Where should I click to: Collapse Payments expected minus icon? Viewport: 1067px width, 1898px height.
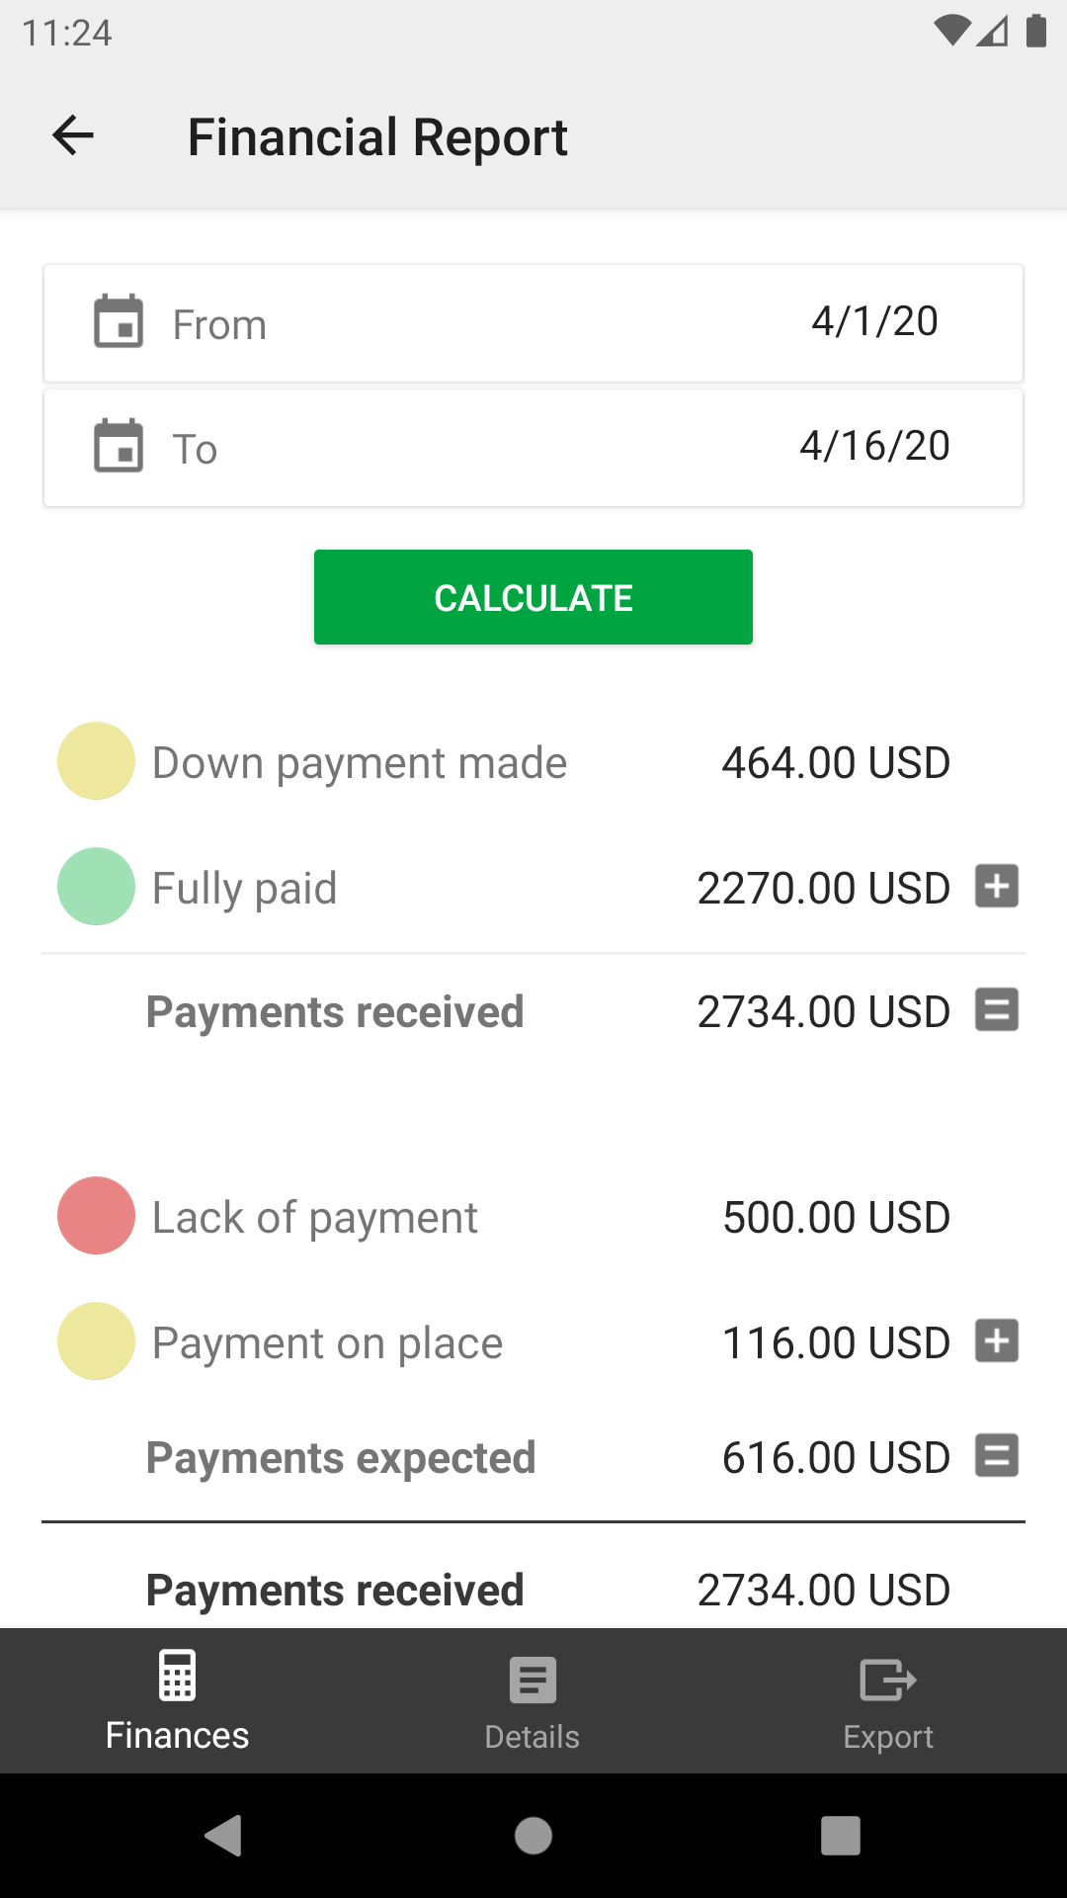pyautogui.click(x=997, y=1456)
